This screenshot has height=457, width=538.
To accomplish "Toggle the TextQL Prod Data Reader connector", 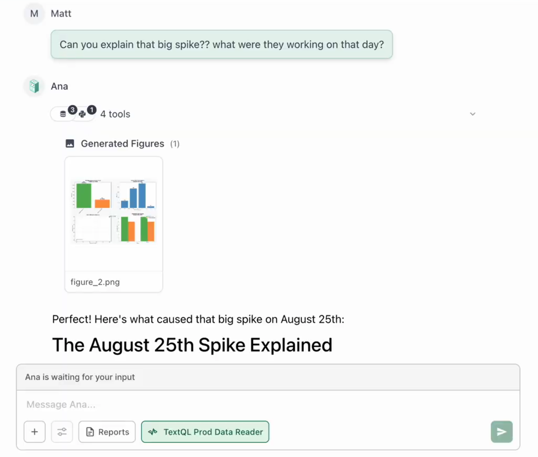I will tap(205, 432).
